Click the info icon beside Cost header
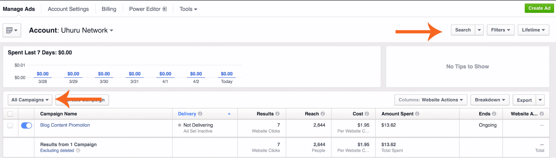Screen dimensions: 556x158 367,114
